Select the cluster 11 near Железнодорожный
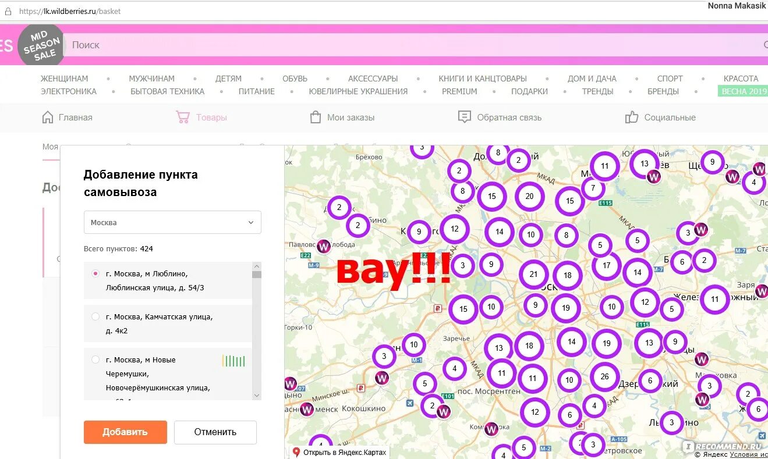The image size is (768, 459). 714,300
